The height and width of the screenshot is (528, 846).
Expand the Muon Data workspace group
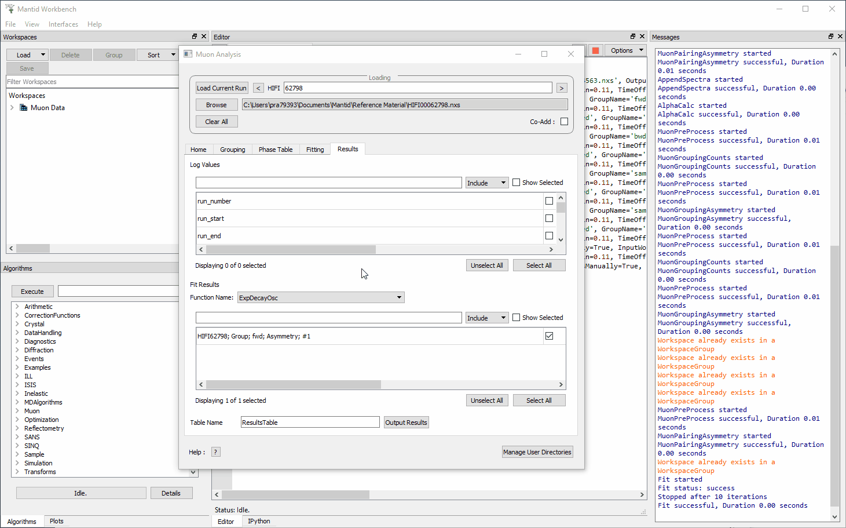11,107
